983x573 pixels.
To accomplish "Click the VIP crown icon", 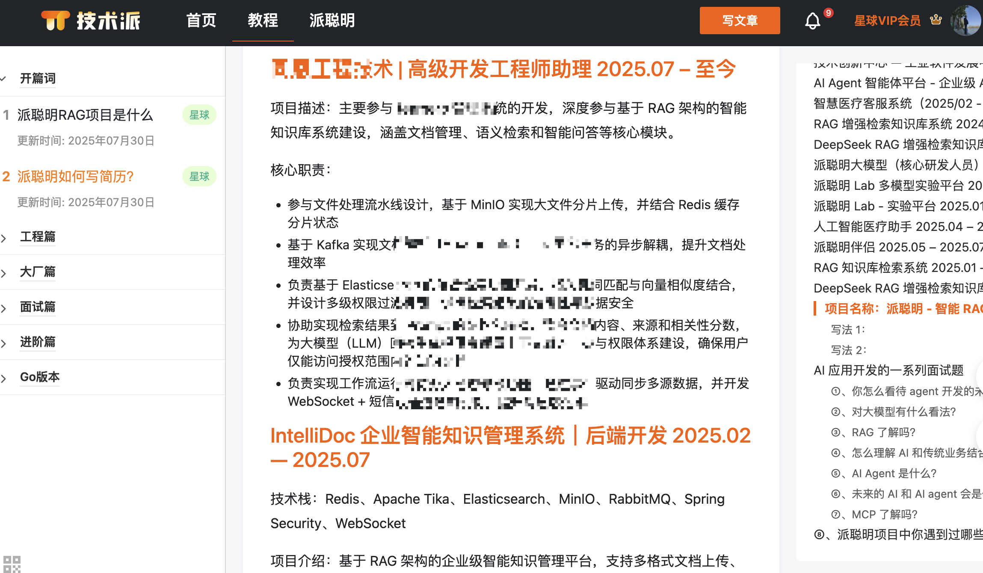I will click(x=936, y=20).
